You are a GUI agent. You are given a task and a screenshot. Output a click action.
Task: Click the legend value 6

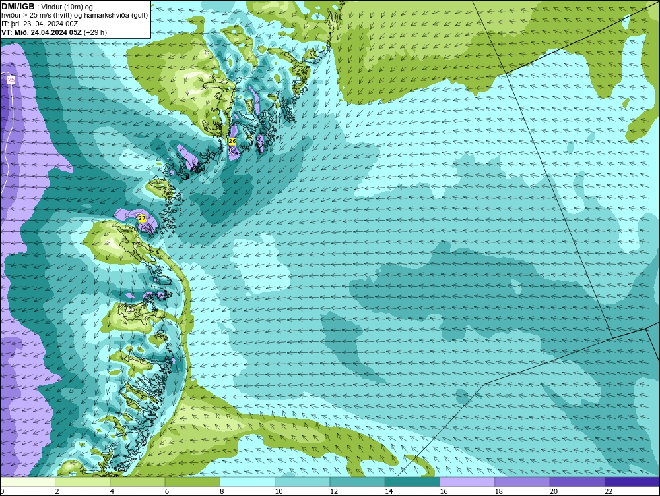click(x=167, y=491)
